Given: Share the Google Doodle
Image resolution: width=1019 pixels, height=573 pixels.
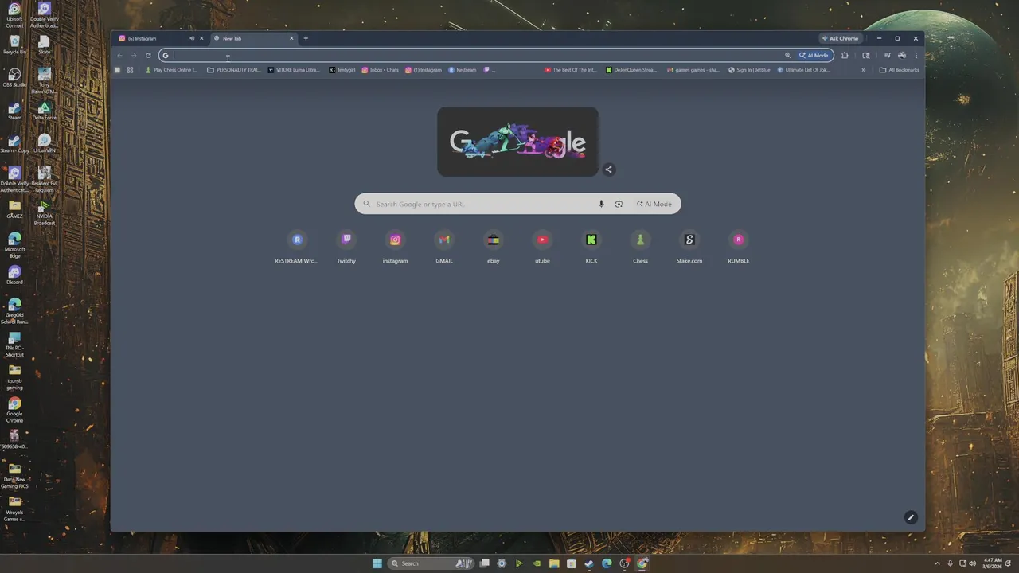Looking at the screenshot, I should coord(608,170).
